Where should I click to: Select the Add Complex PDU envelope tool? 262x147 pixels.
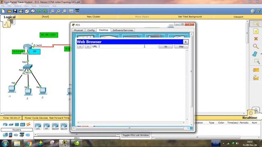(256, 78)
